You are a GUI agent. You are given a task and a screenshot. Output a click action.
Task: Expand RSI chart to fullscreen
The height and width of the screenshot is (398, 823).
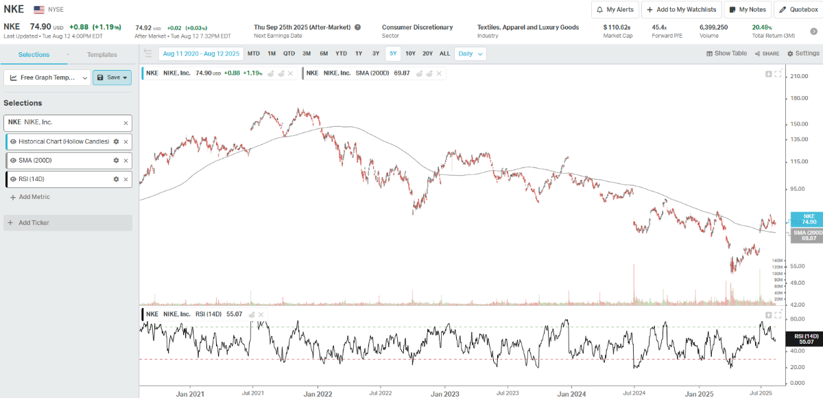point(778,314)
